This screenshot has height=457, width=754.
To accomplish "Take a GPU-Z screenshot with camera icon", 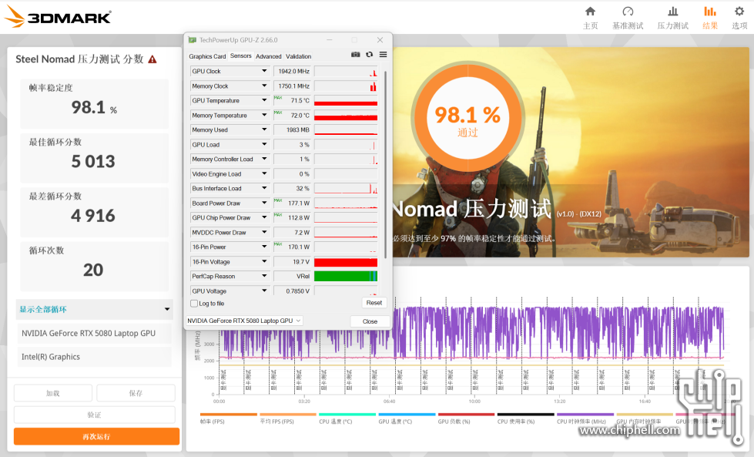I will click(x=355, y=55).
